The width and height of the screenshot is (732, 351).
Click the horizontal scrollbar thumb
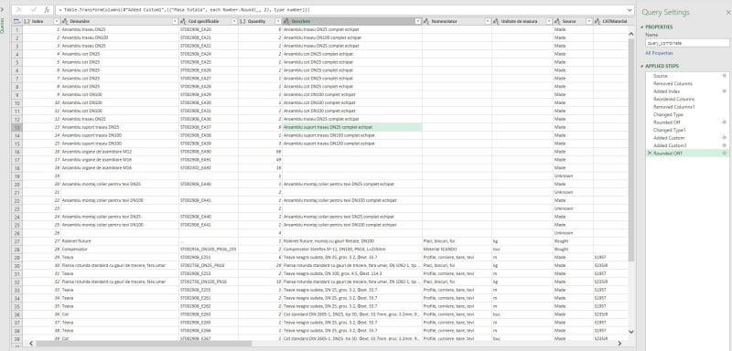[144, 344]
